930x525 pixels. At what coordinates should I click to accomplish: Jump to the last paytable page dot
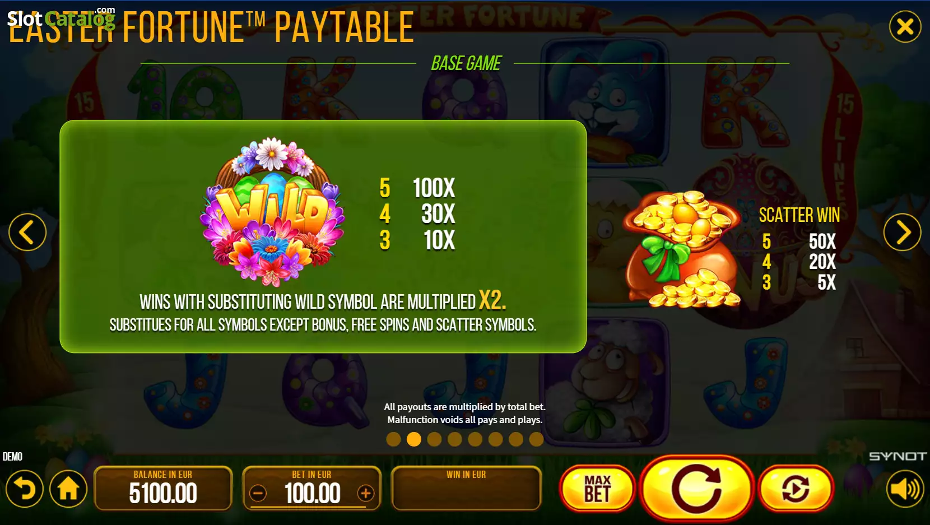click(x=536, y=439)
